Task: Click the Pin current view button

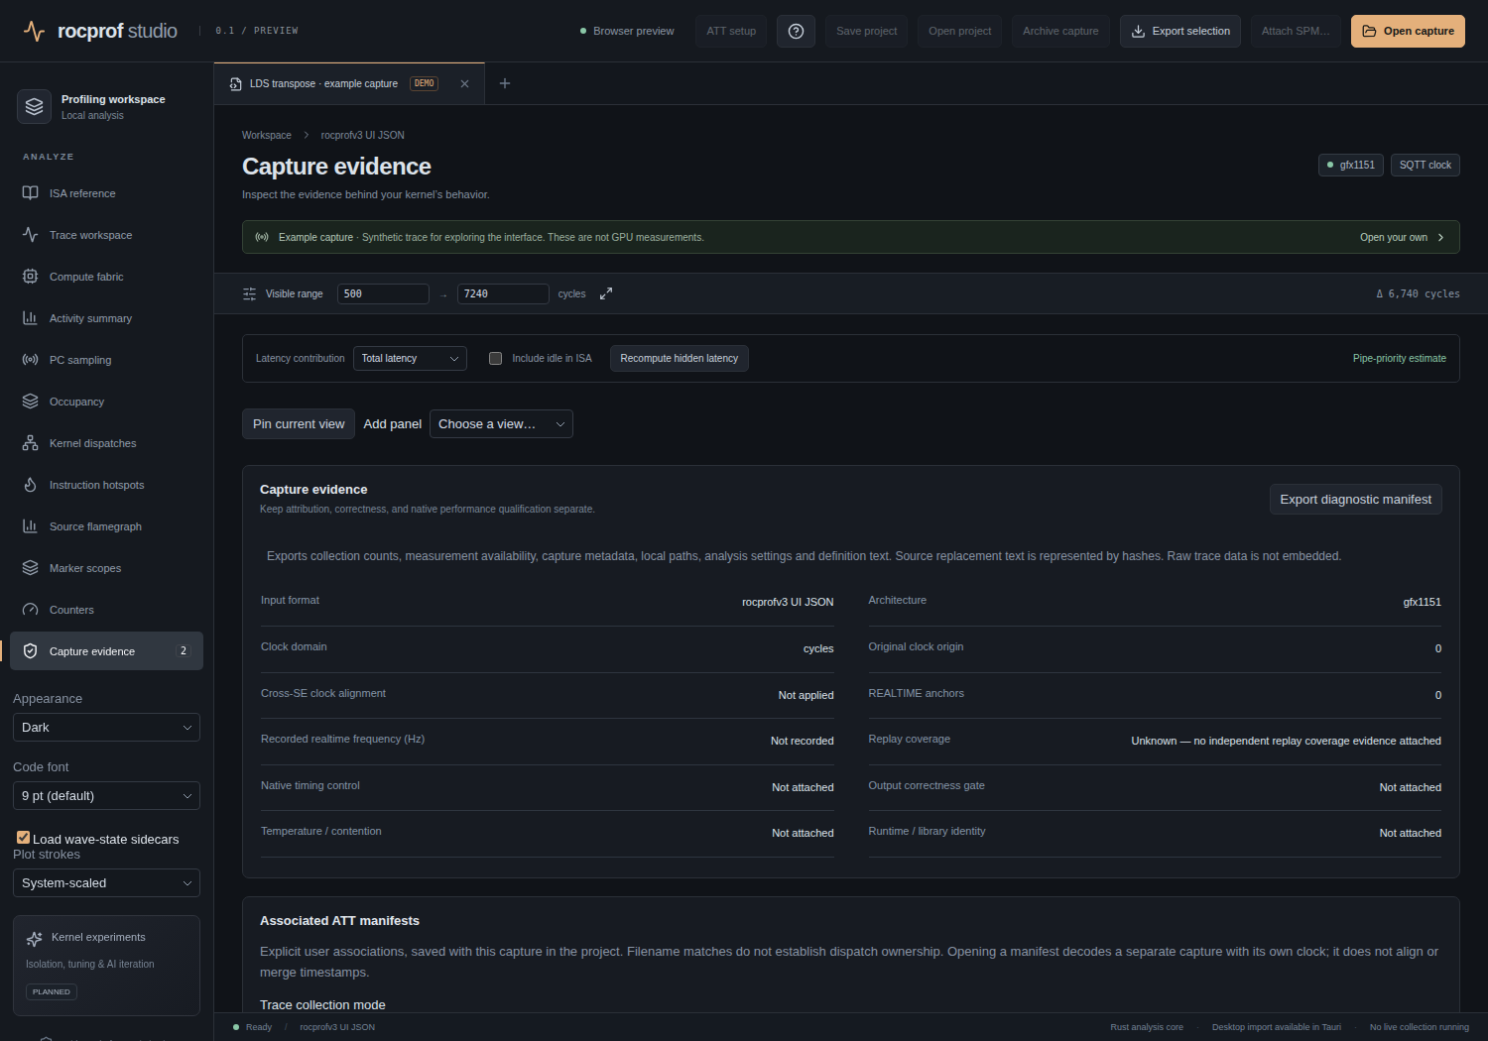Action: tap(299, 424)
